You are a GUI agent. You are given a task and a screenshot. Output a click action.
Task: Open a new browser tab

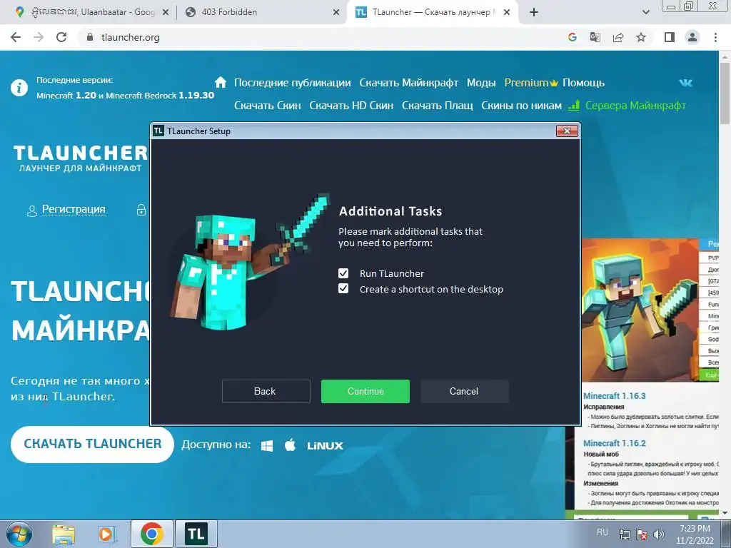534,12
